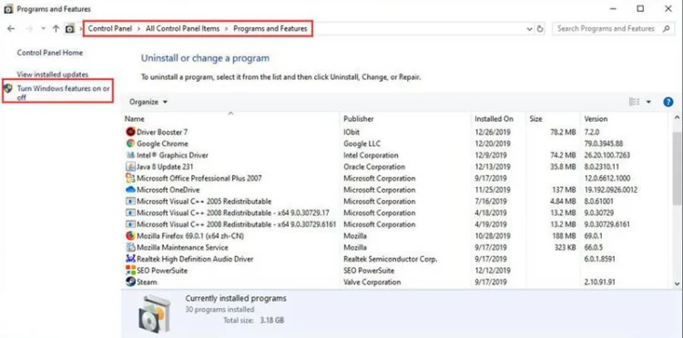Sort by the Installed On column header
Viewport: 683px width, 338px height.
tap(498, 119)
